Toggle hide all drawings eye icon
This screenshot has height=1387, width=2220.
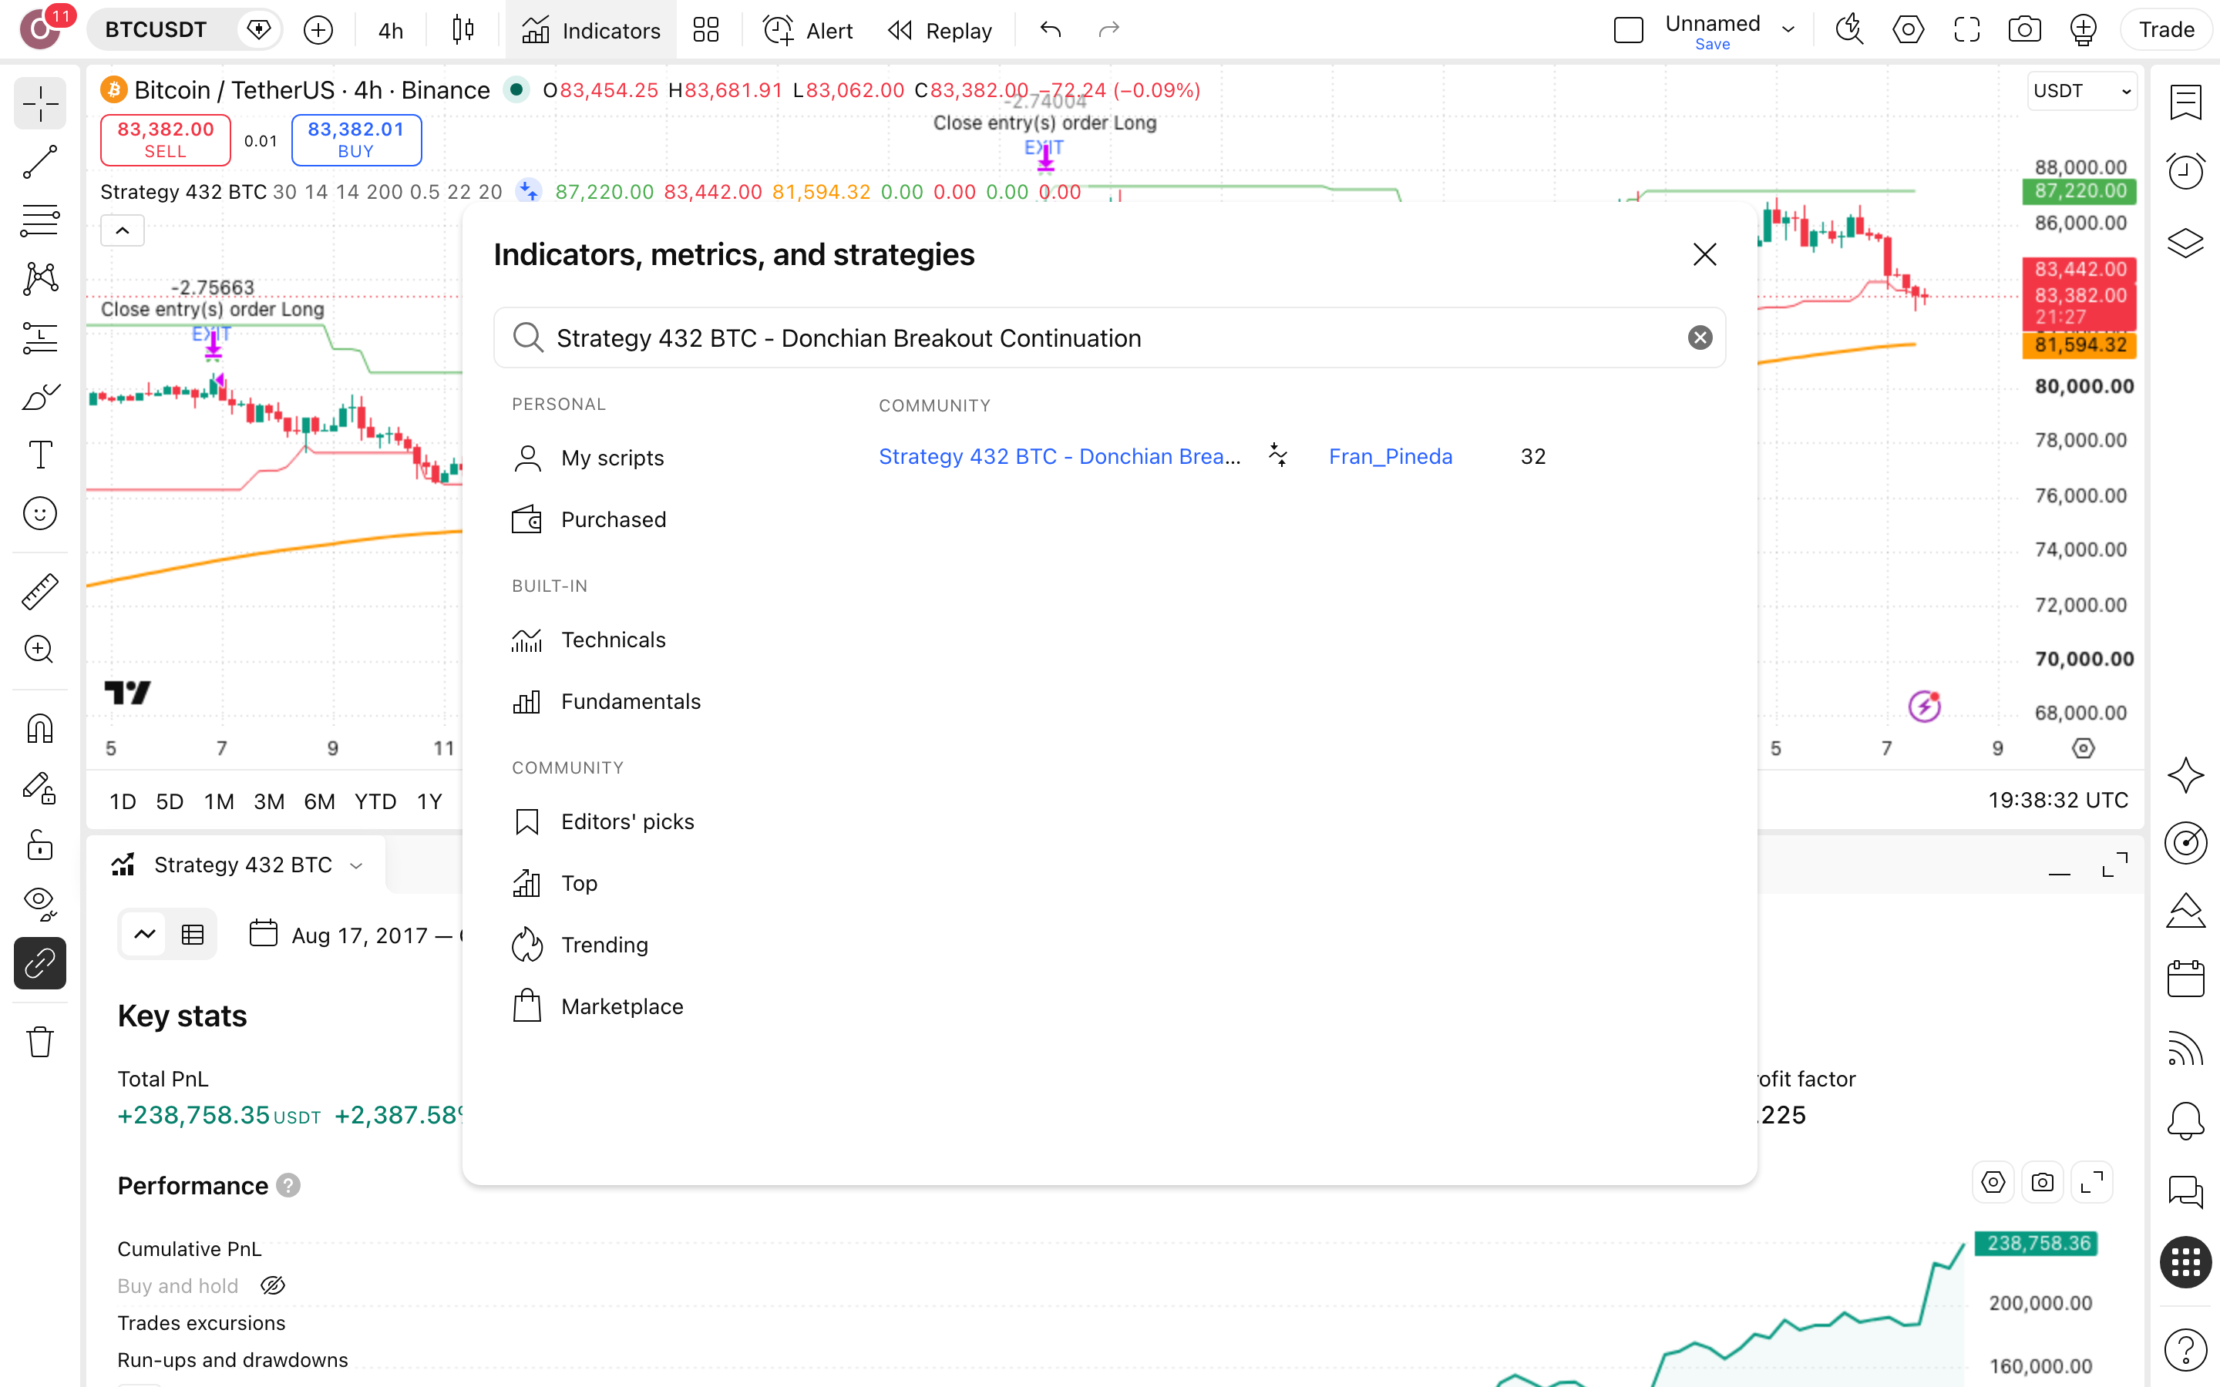point(40,904)
